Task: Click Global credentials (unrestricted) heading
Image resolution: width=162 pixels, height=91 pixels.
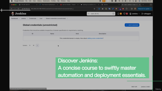Action: tap(40, 25)
